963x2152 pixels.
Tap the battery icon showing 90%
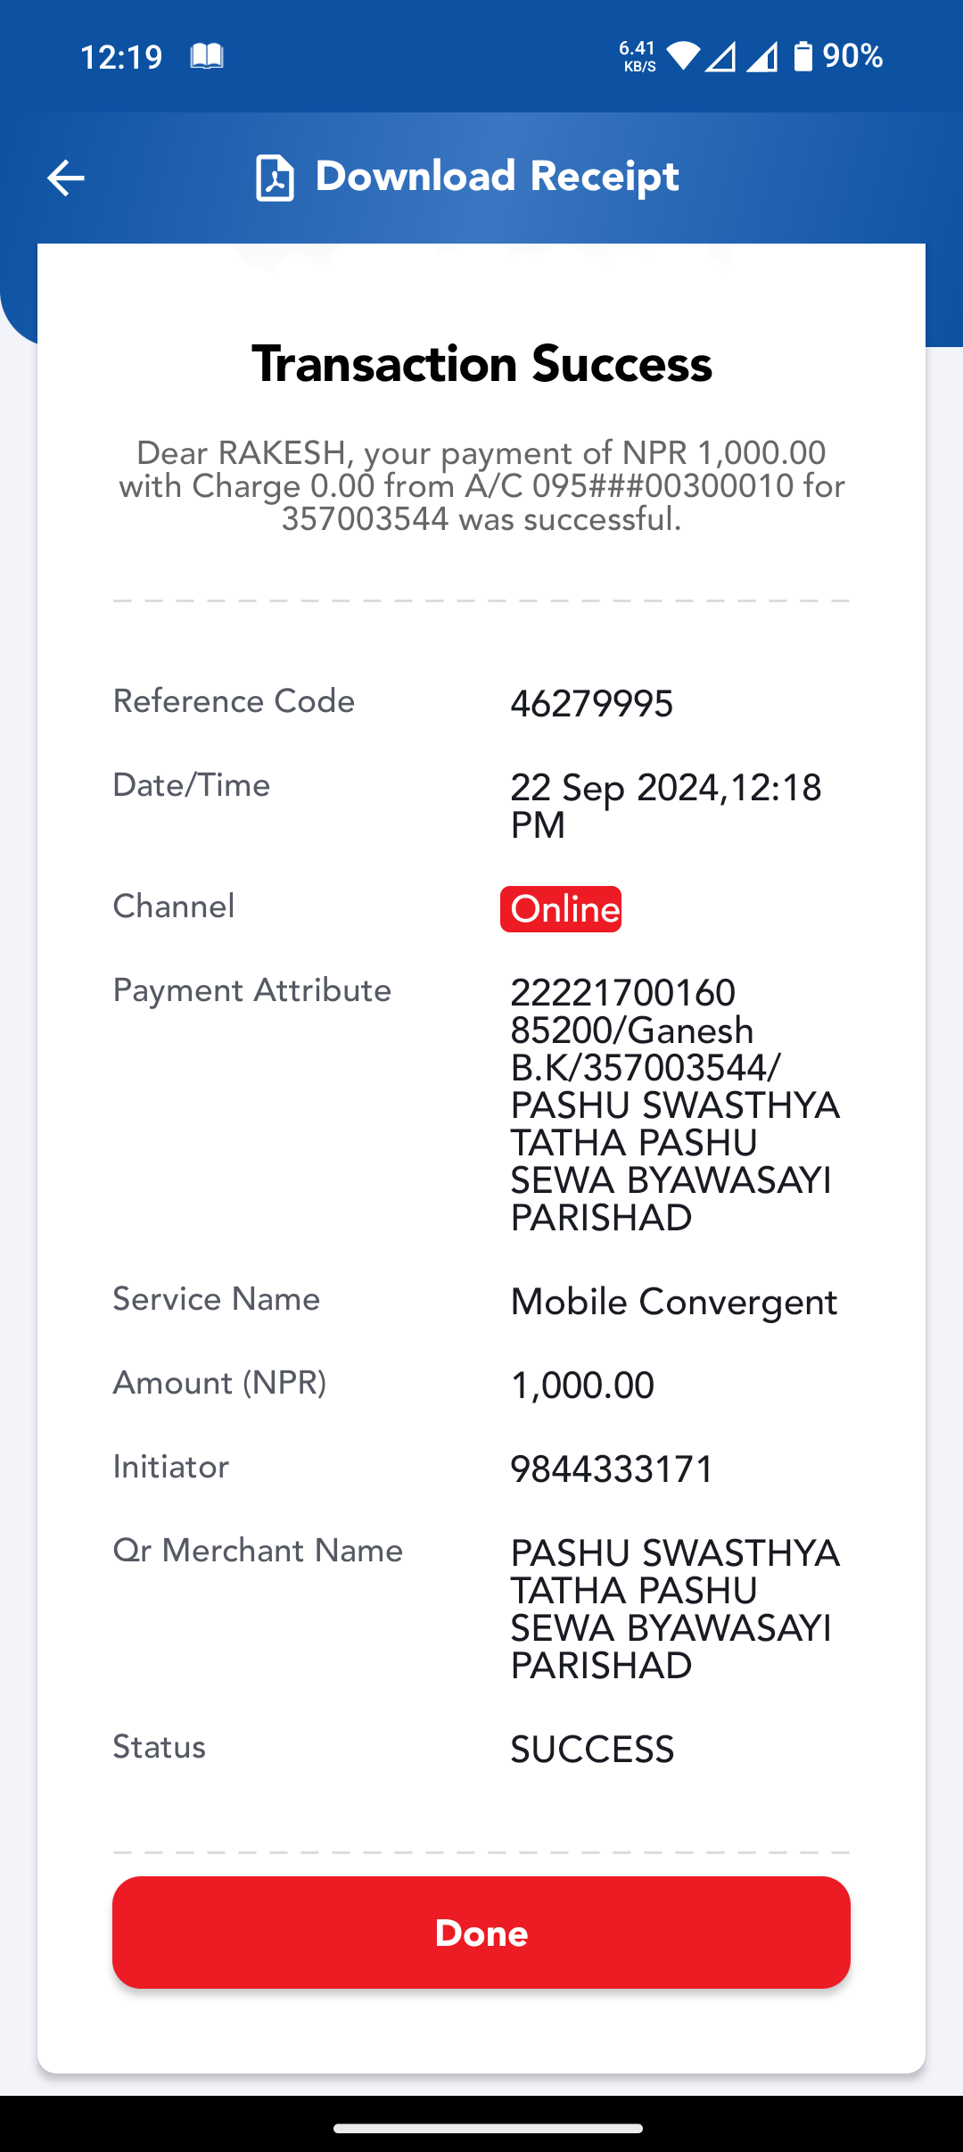[x=803, y=56]
